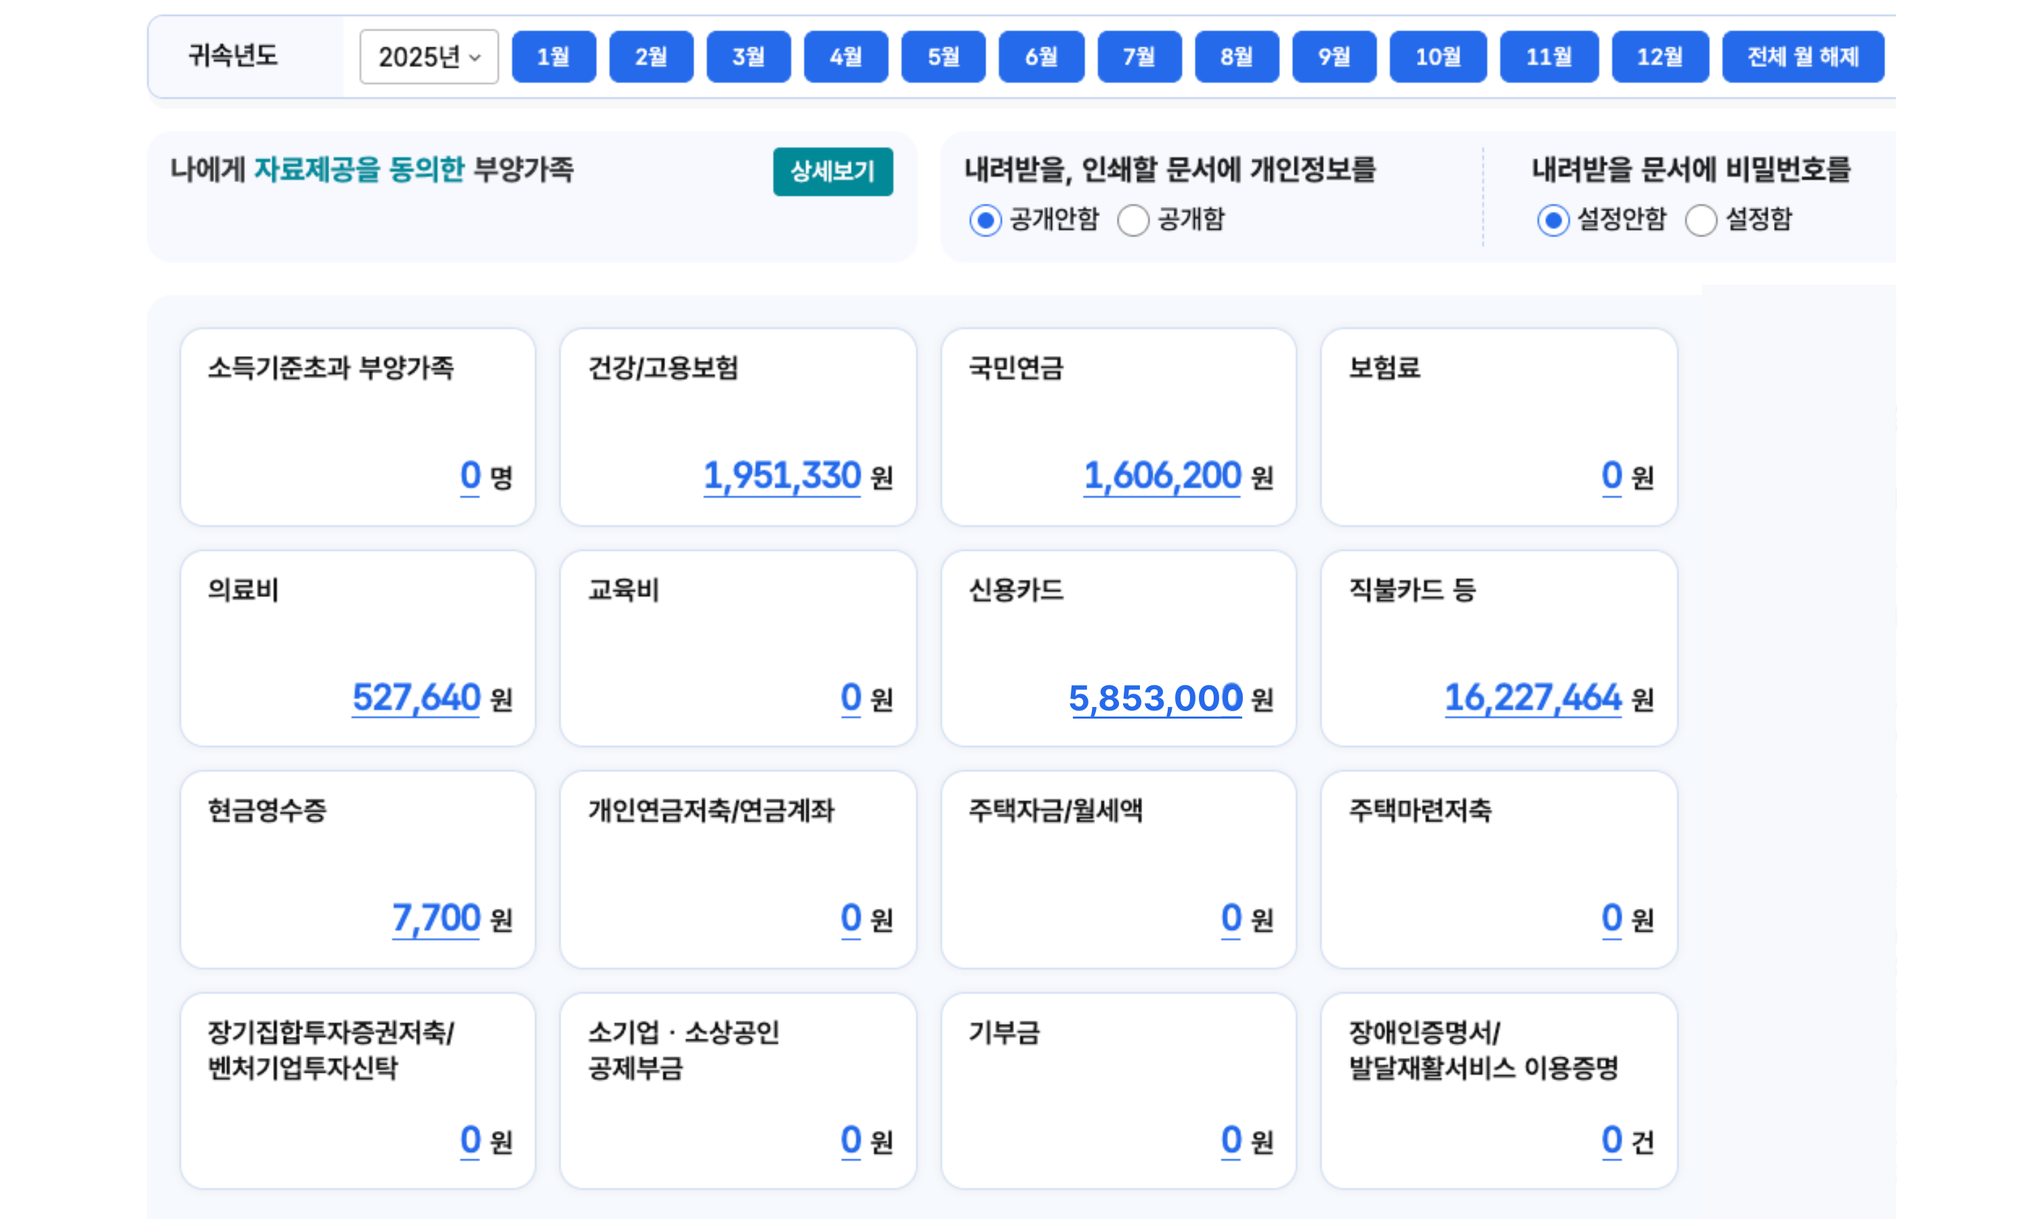Open the 기부금 donation amount details
The height and width of the screenshot is (1219, 2032).
[x=1229, y=1139]
